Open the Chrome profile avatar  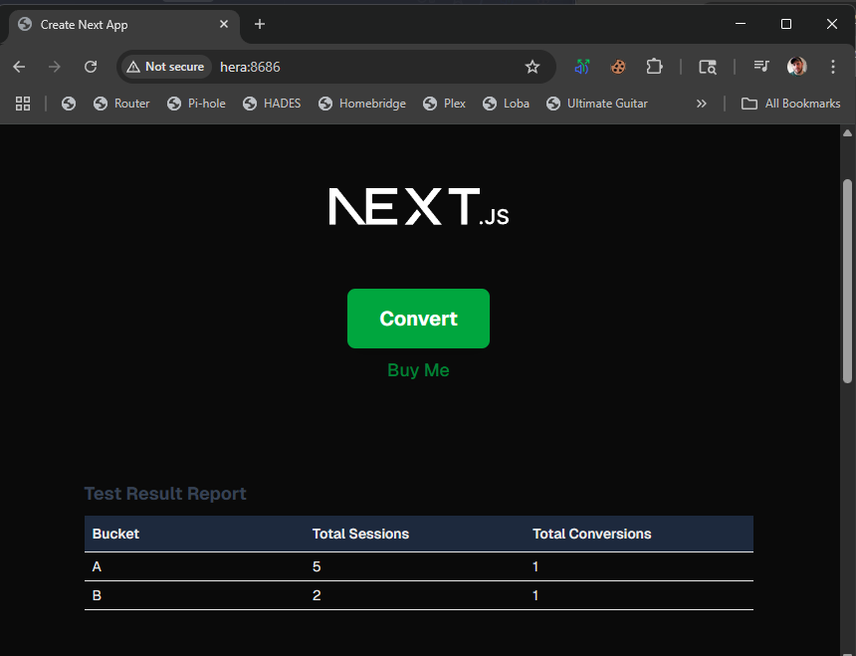(797, 67)
